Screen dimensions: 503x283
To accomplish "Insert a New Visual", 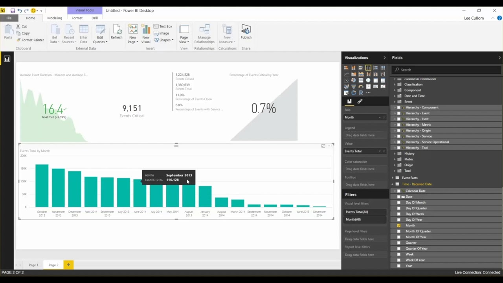I will (146, 34).
